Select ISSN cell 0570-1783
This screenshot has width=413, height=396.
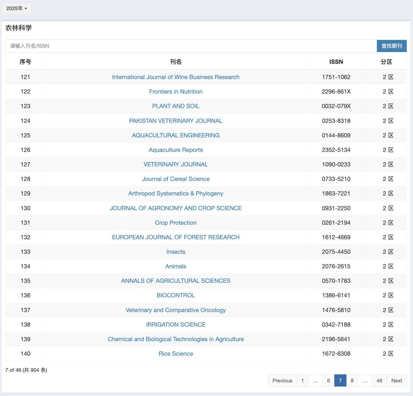(336, 281)
